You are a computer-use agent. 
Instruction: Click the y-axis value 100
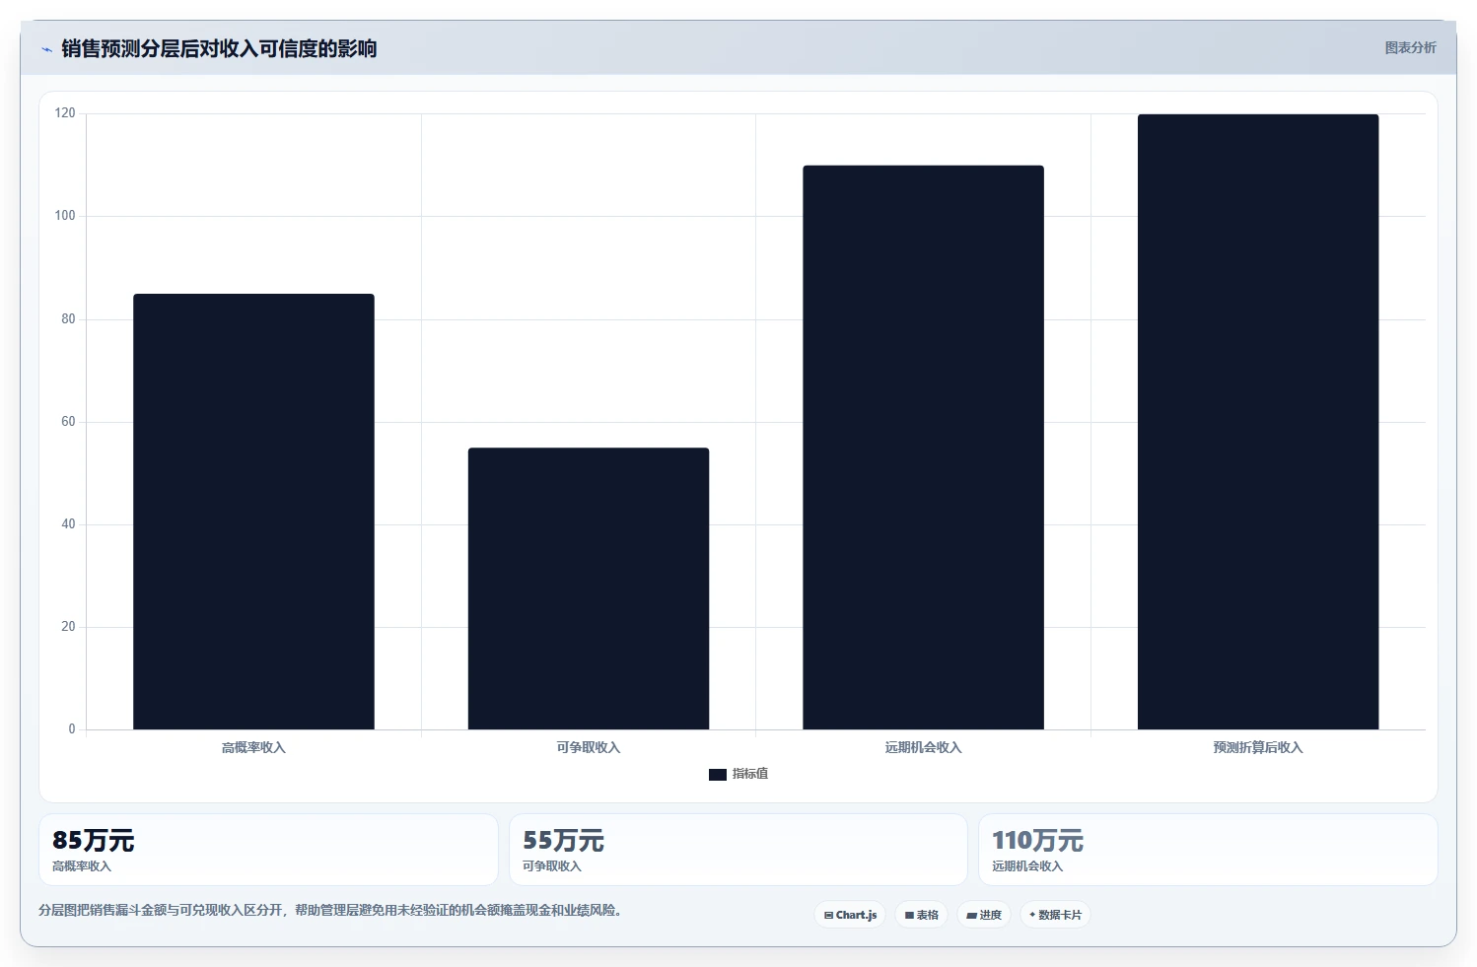(x=65, y=216)
